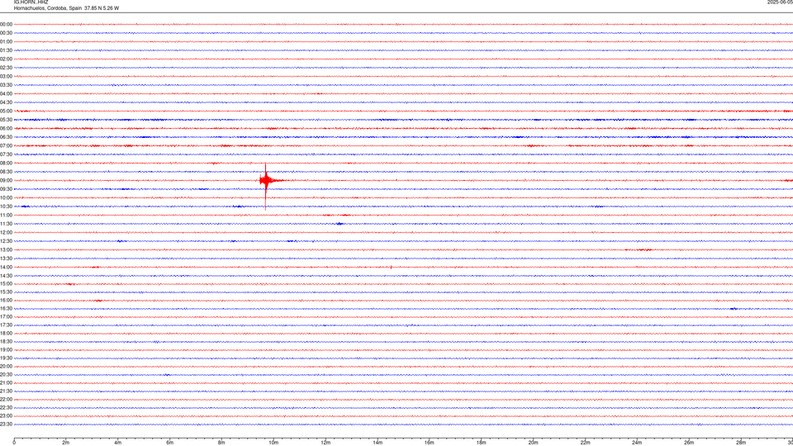Select the 02:30 time label
This screenshot has height=446, width=793.
pyautogui.click(x=6, y=68)
